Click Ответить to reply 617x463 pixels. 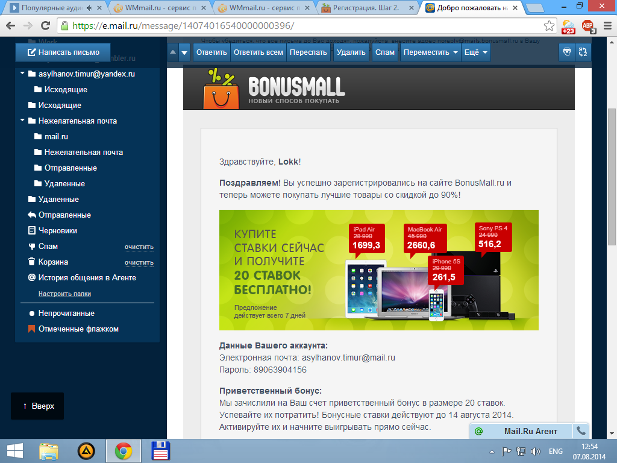[x=211, y=52]
